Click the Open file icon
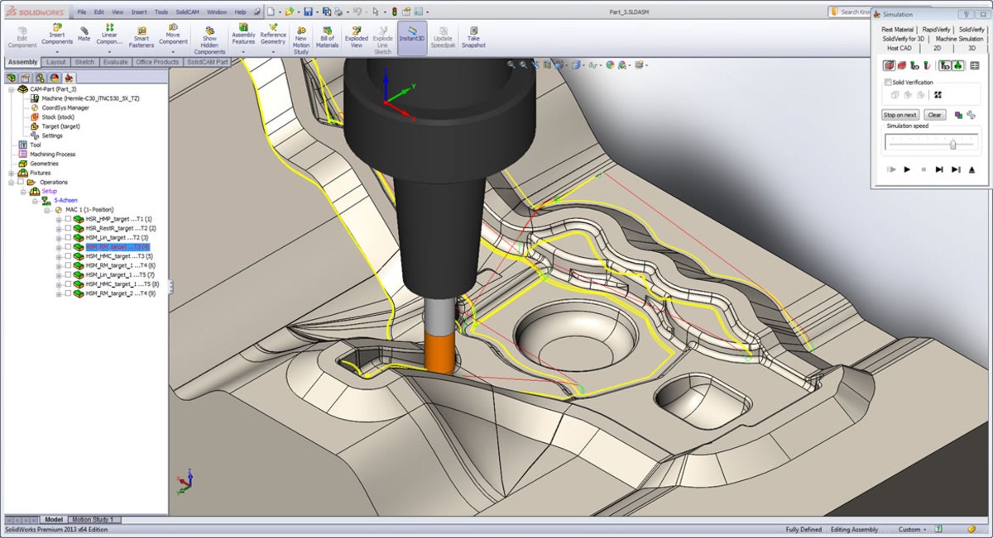The image size is (993, 538). 289,12
